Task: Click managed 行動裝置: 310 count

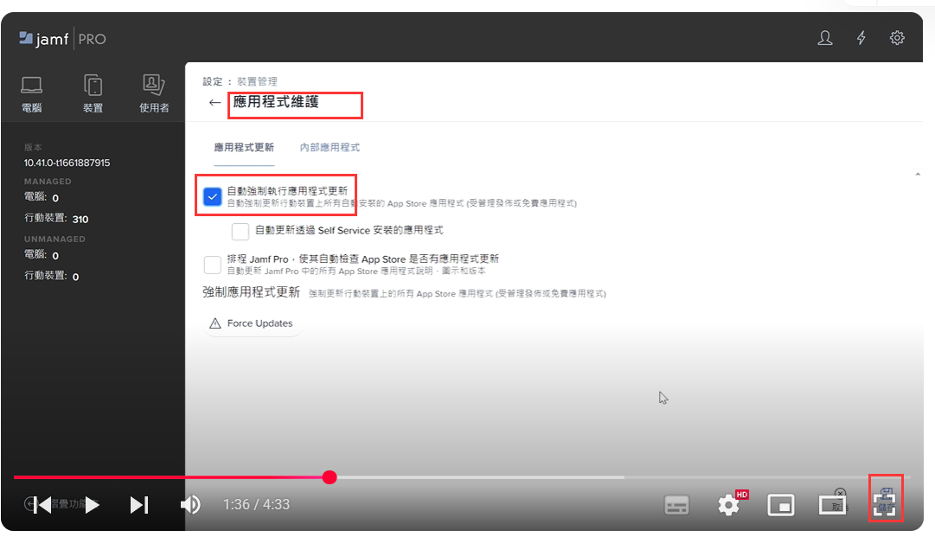Action: pos(56,219)
